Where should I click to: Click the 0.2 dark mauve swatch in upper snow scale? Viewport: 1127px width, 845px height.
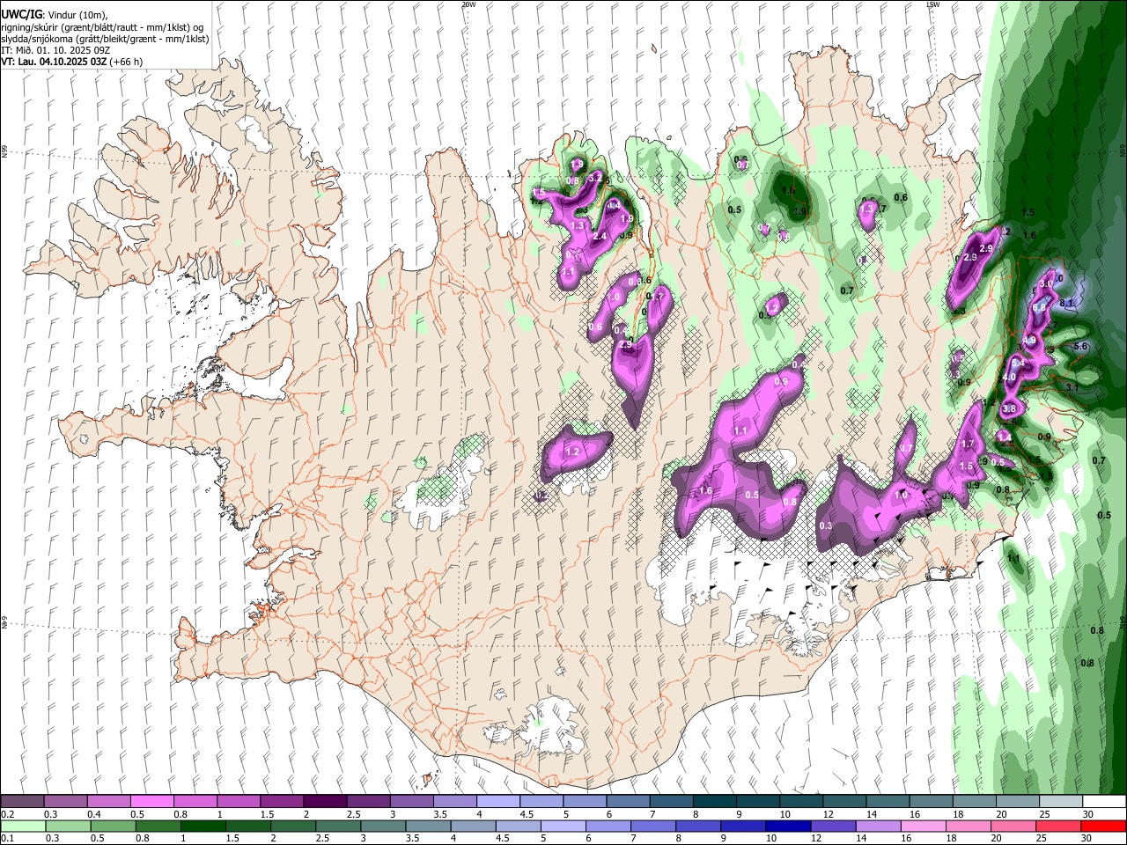click(22, 802)
